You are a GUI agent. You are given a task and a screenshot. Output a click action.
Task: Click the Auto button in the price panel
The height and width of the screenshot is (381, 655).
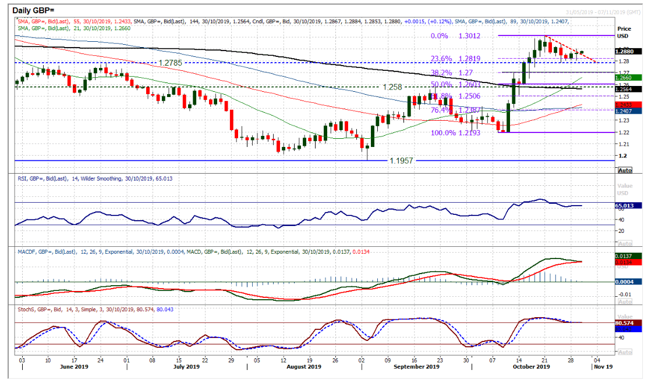(x=625, y=170)
